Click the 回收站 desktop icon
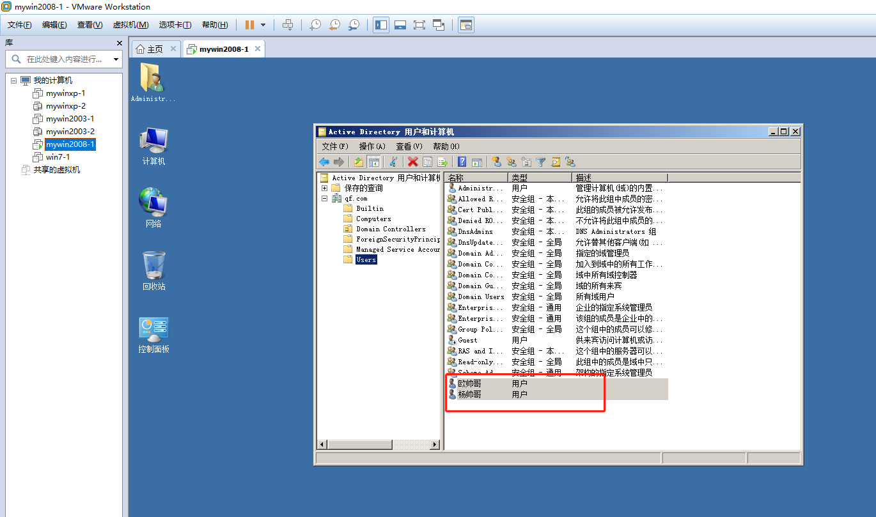 click(x=153, y=270)
